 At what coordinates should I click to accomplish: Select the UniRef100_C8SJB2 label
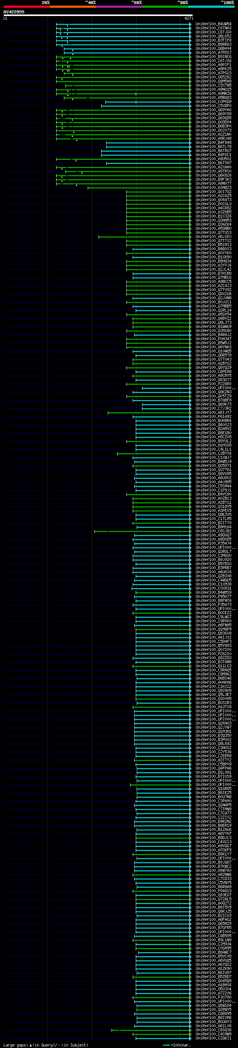(x=213, y=531)
